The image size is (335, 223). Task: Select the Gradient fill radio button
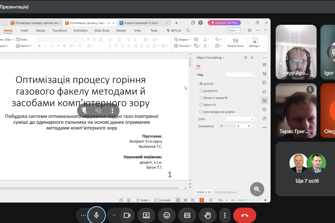click(x=201, y=91)
